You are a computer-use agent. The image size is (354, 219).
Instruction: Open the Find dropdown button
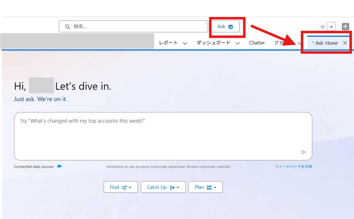(120, 187)
